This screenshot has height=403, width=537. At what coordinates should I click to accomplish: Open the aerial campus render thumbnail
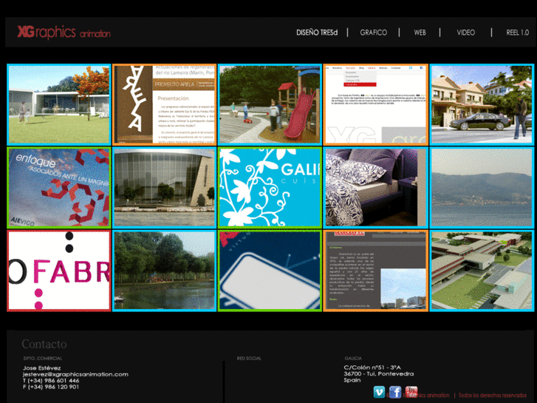click(482, 271)
